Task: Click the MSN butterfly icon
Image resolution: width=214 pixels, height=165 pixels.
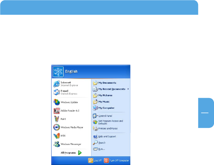Action: 56,136
